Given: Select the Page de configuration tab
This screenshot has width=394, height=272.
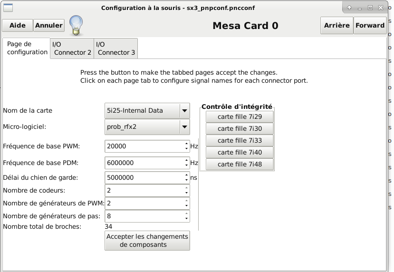Looking at the screenshot, I should pyautogui.click(x=27, y=48).
